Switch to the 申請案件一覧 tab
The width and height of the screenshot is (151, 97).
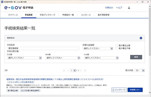click(68, 15)
